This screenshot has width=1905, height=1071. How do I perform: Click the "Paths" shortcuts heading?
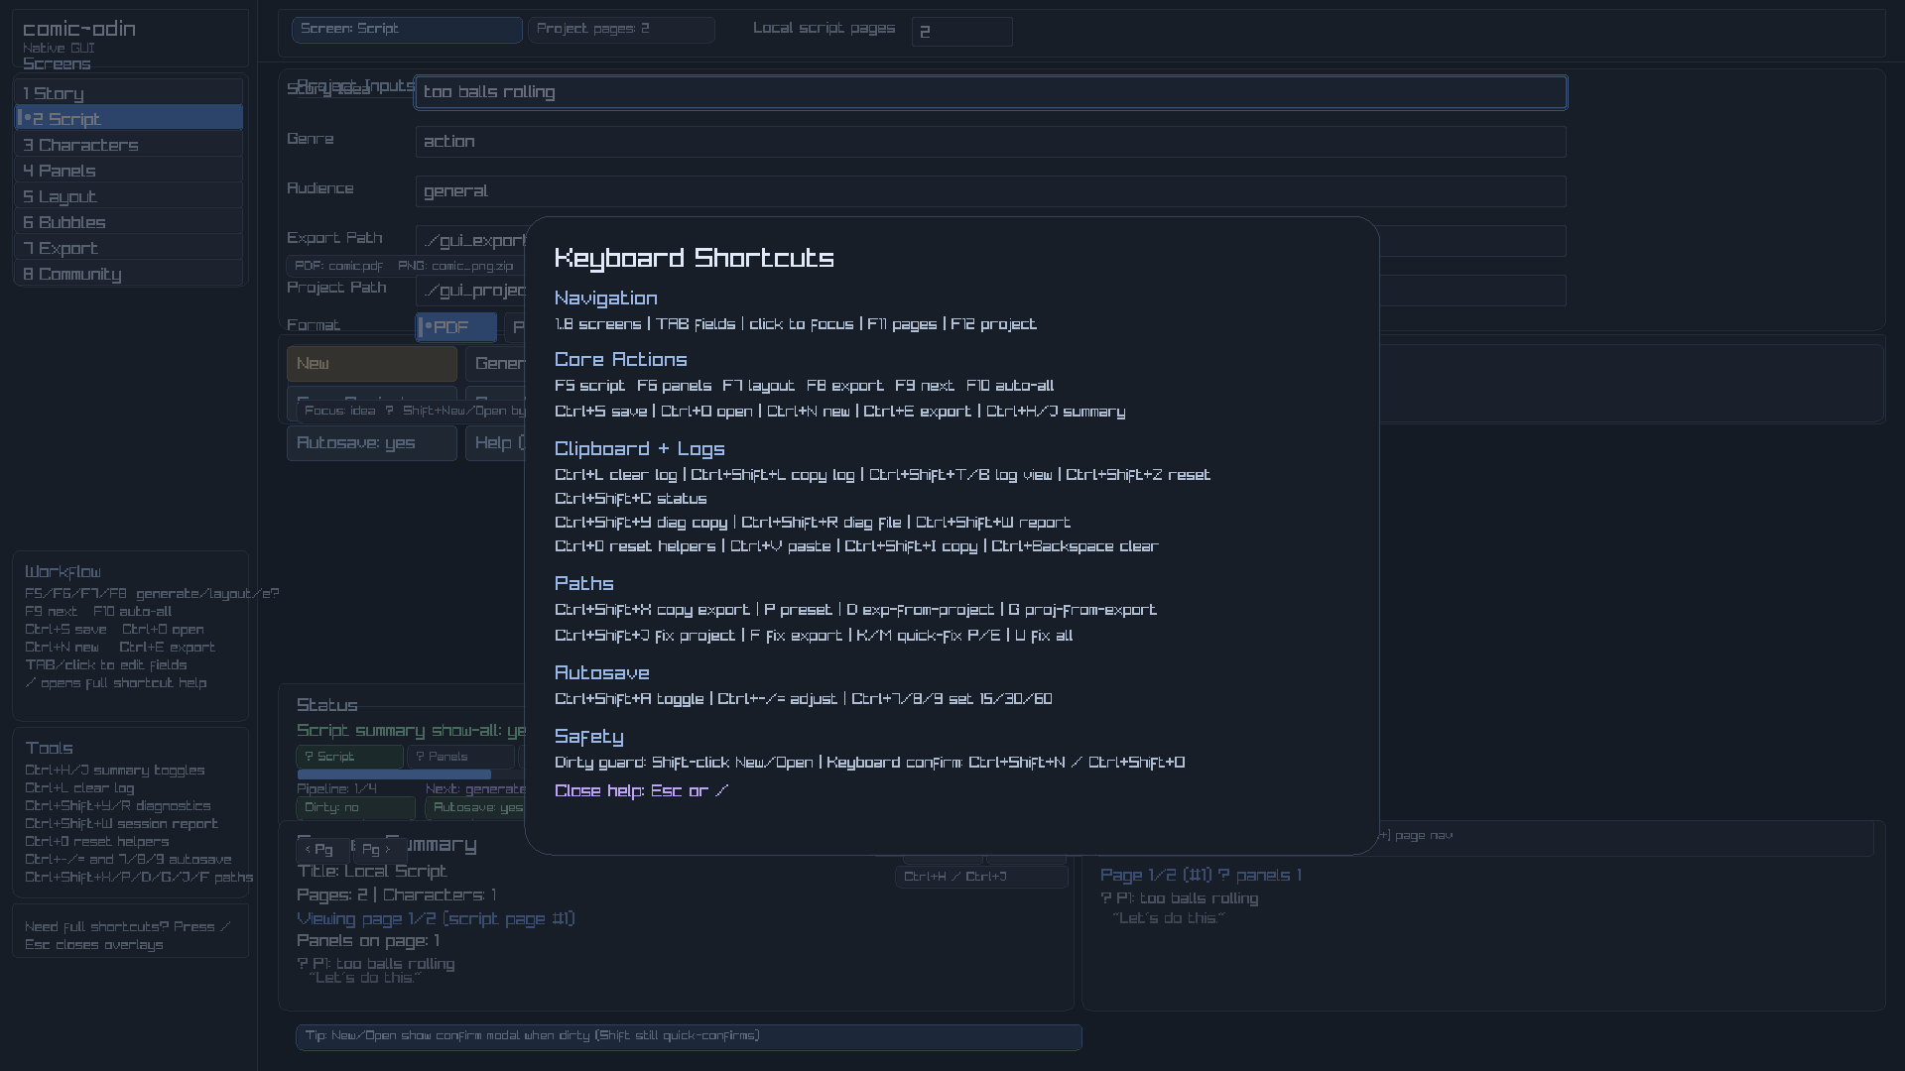pos(584,584)
